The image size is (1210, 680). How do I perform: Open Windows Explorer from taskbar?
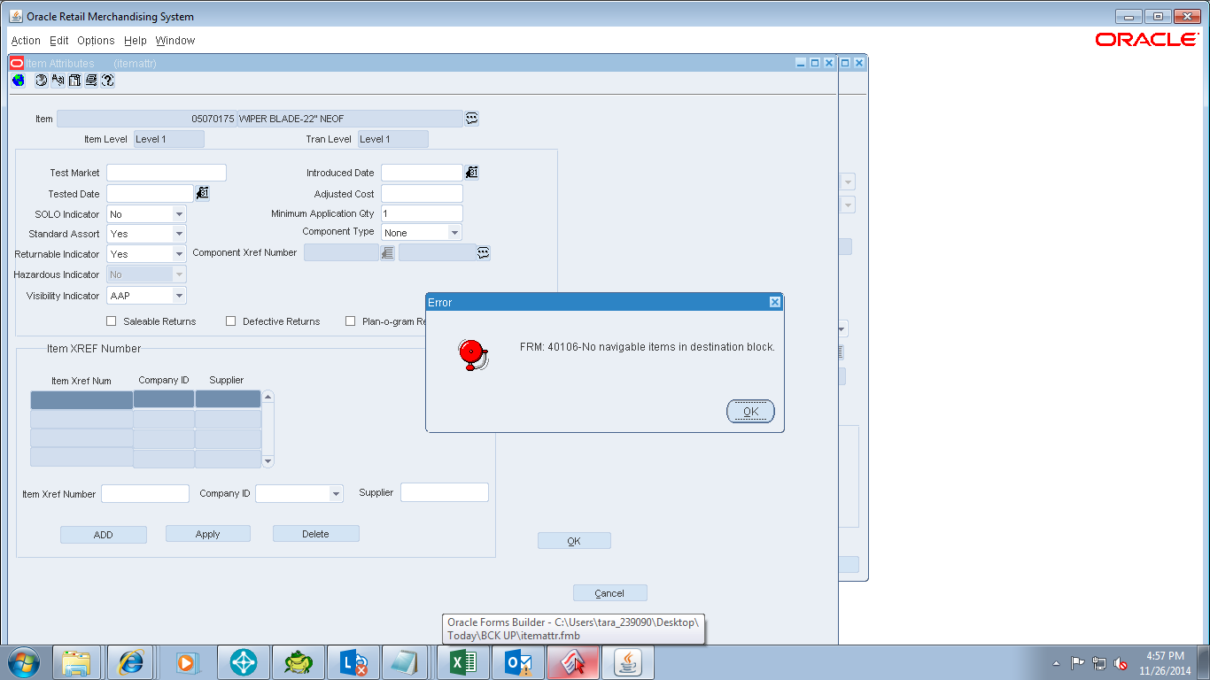tap(77, 662)
